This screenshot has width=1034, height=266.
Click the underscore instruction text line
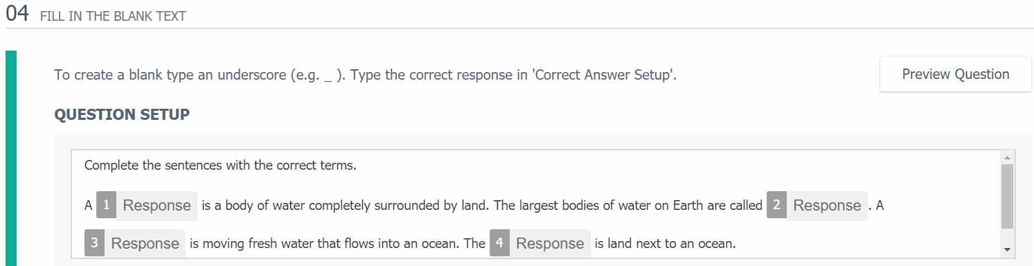click(366, 74)
